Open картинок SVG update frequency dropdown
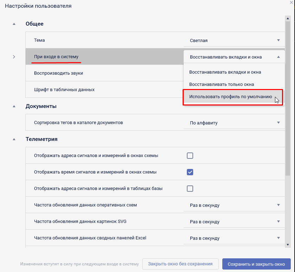The width and height of the screenshot is (295, 272). [x=234, y=222]
